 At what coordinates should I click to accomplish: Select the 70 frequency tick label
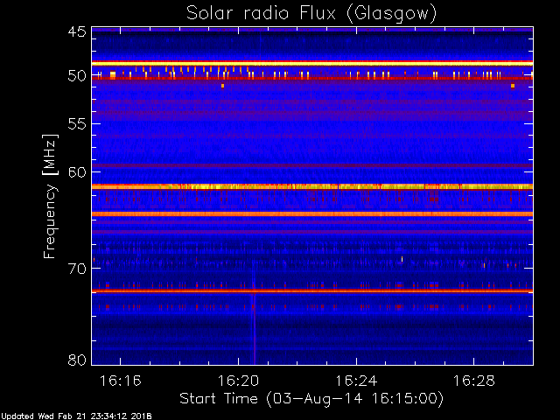coord(77,269)
